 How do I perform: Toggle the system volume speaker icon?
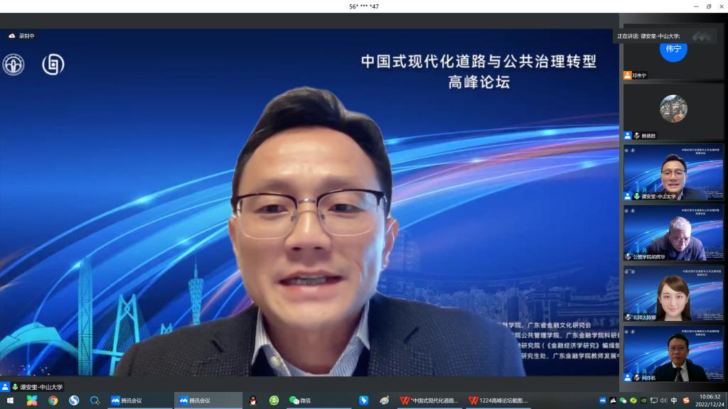[x=663, y=400]
